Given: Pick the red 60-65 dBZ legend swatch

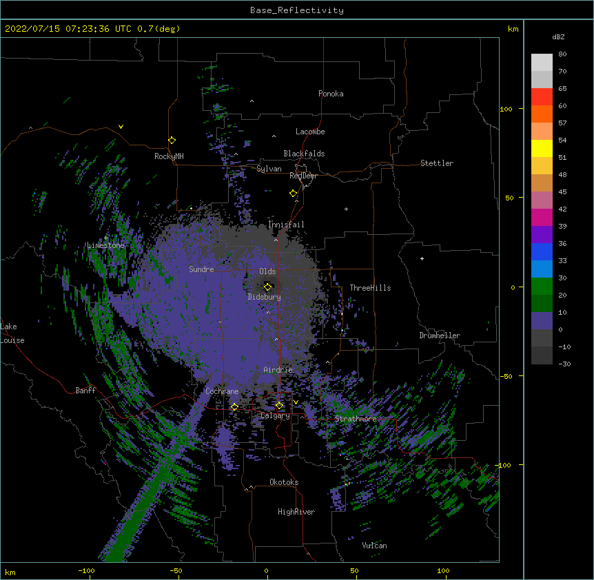Looking at the screenshot, I should (x=542, y=97).
